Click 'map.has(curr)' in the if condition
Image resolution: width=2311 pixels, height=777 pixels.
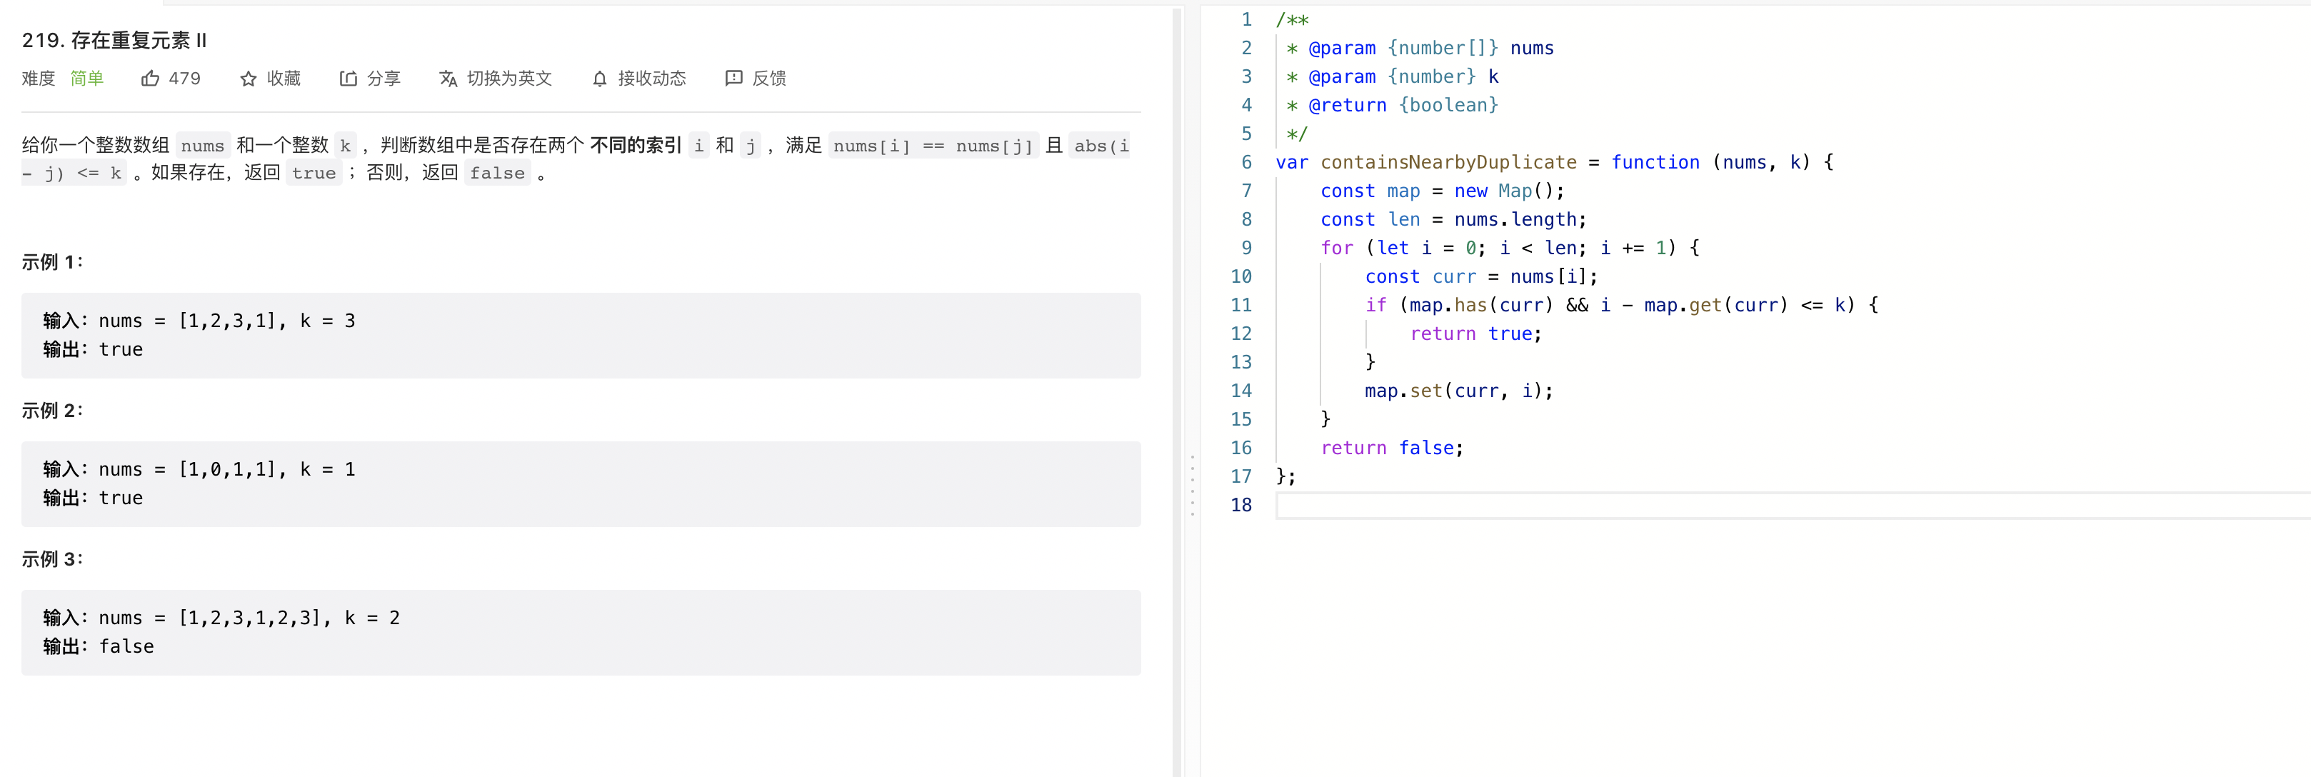[1481, 305]
